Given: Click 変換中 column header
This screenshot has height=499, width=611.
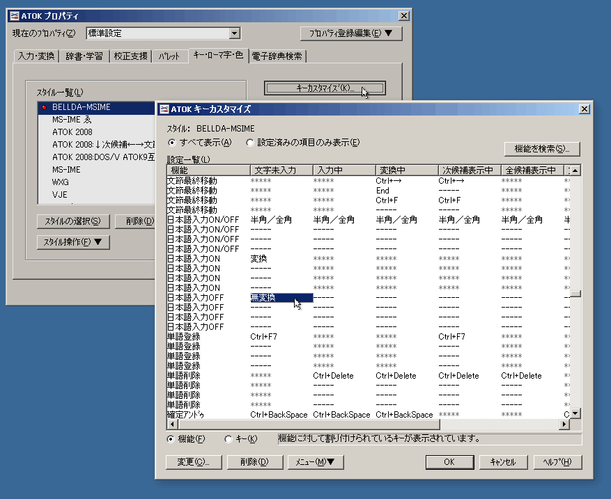Looking at the screenshot, I should point(407,171).
